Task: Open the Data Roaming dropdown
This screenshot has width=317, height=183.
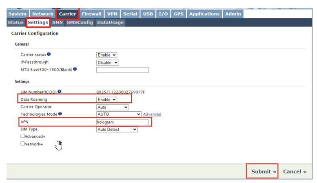Action: pos(107,99)
